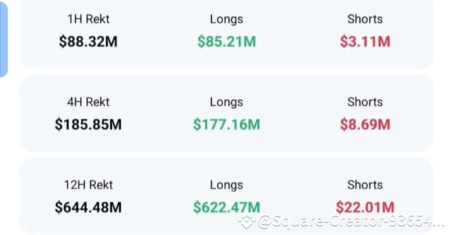Screen dimensions: 450x235
Task: Click the $88.32M 1H total value
Action: coord(88,41)
